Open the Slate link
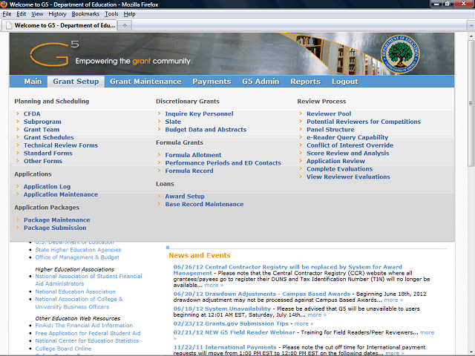 (173, 122)
